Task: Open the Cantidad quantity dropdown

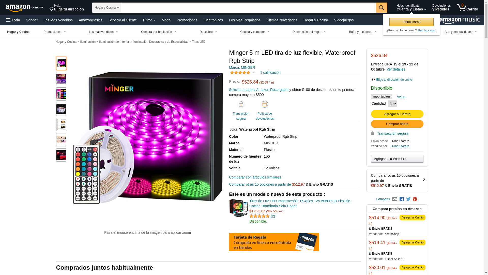Action: tap(392, 104)
